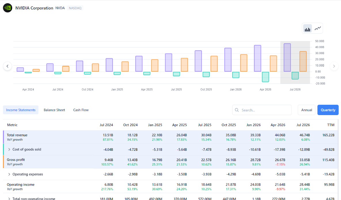Screen dimensions: 341x200
Task: Click NVIDIA Corporation company name
Action: pyautogui.click(x=34, y=8)
